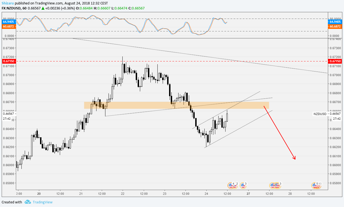Click date 23 on the time axis
This screenshot has width=344, height=207.
tap(165, 193)
